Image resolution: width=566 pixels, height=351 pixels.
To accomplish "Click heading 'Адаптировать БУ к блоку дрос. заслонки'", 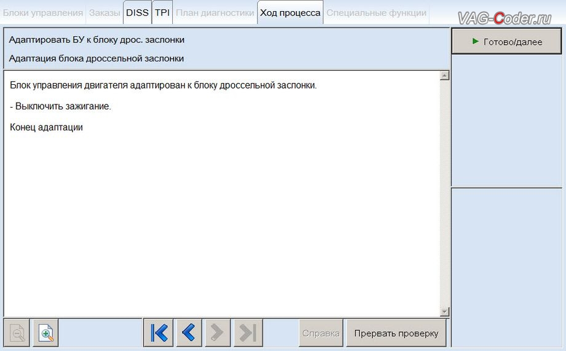I will click(97, 40).
